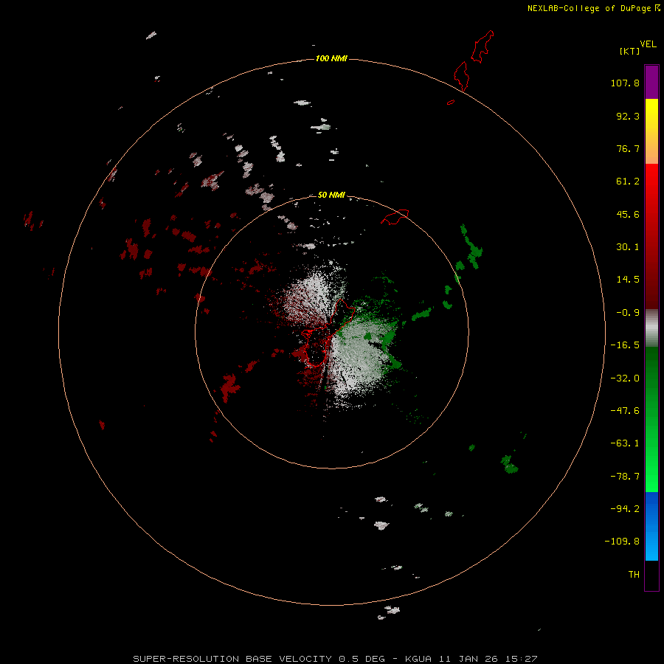664x664 pixels.
Task: Click the 92.3 velocity scale value
Action: tap(628, 116)
